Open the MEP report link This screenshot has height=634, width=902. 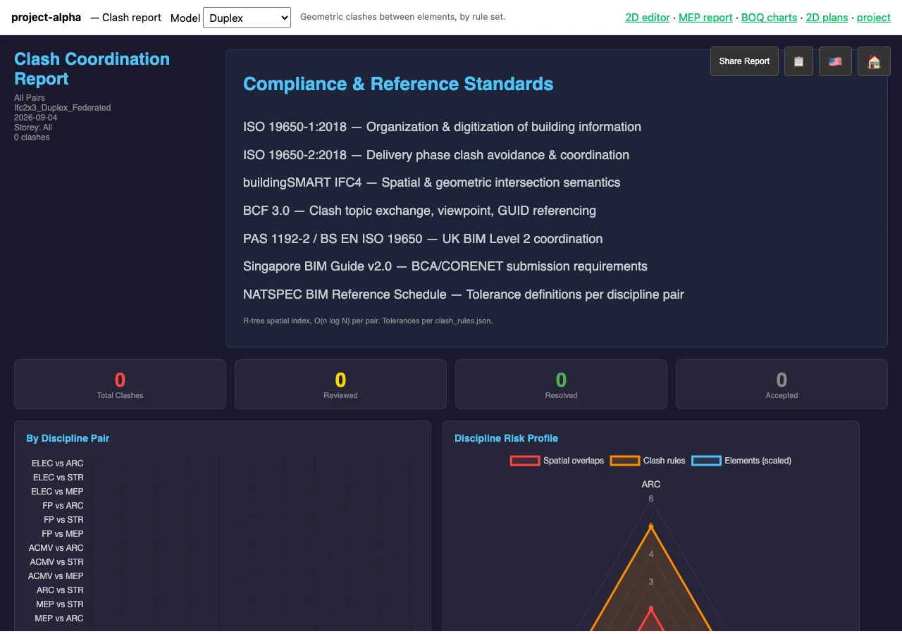705,18
